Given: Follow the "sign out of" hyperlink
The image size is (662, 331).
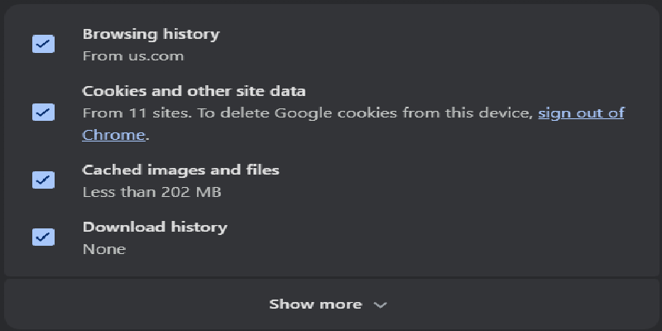Looking at the screenshot, I should pos(581,113).
